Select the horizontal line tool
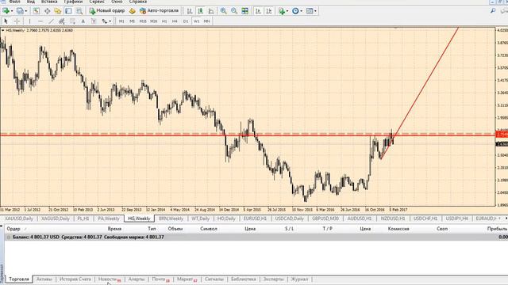 coord(40,21)
